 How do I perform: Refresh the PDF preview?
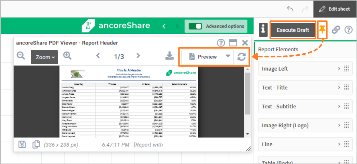241,57
